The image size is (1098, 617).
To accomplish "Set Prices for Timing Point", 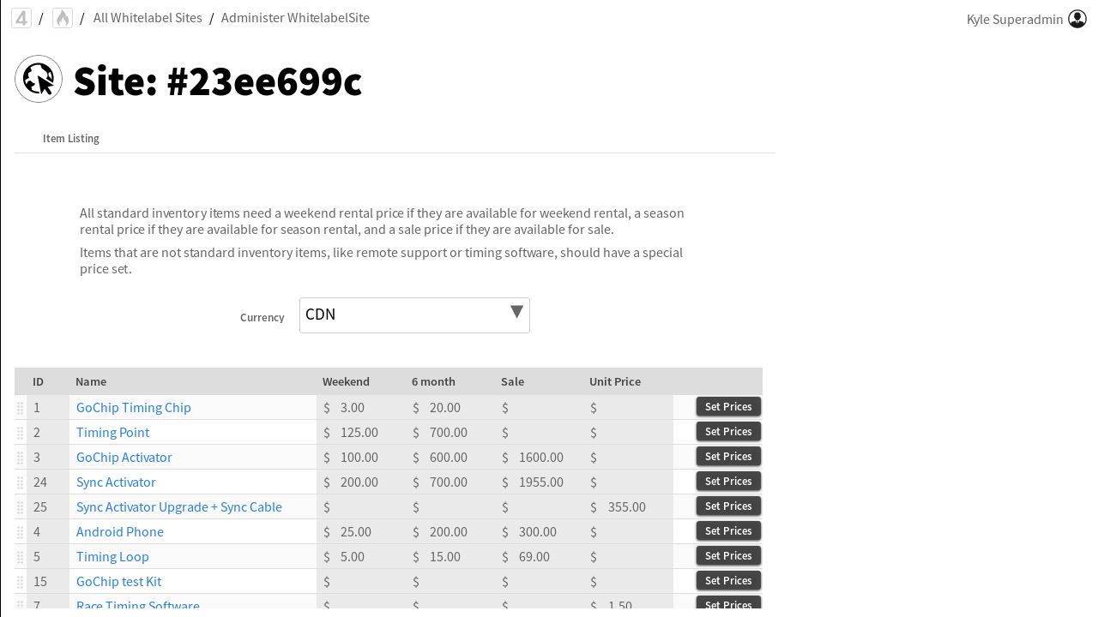I will [x=728, y=432].
